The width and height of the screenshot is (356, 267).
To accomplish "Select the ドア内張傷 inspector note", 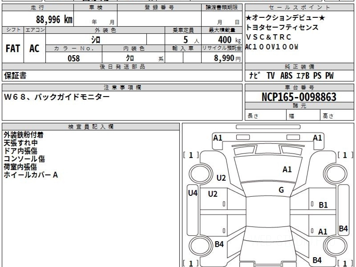I will (x=20, y=151).
